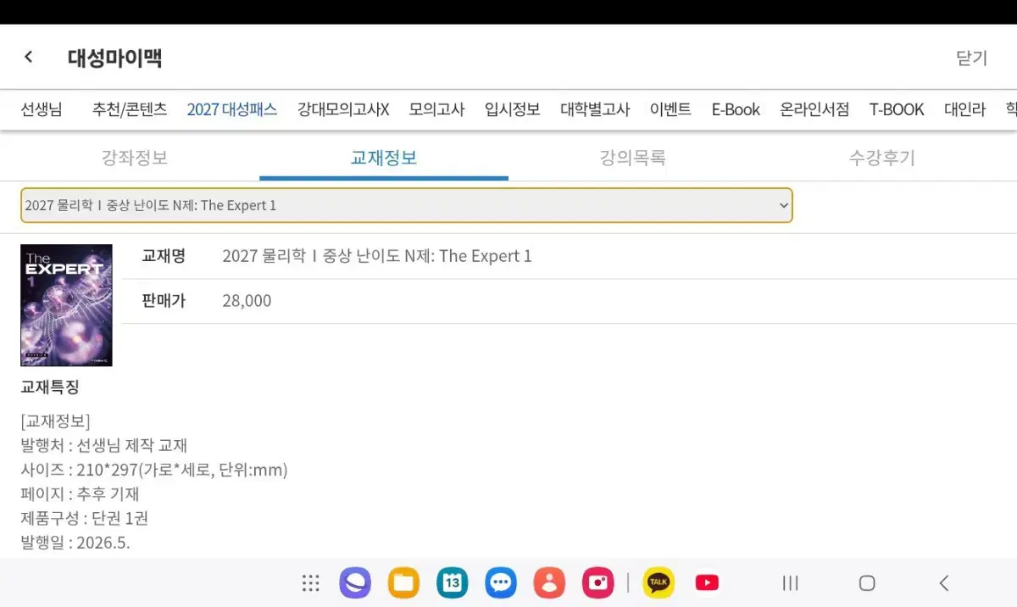Open the 온라인서점 menu item
The height and width of the screenshot is (607, 1017).
[814, 109]
